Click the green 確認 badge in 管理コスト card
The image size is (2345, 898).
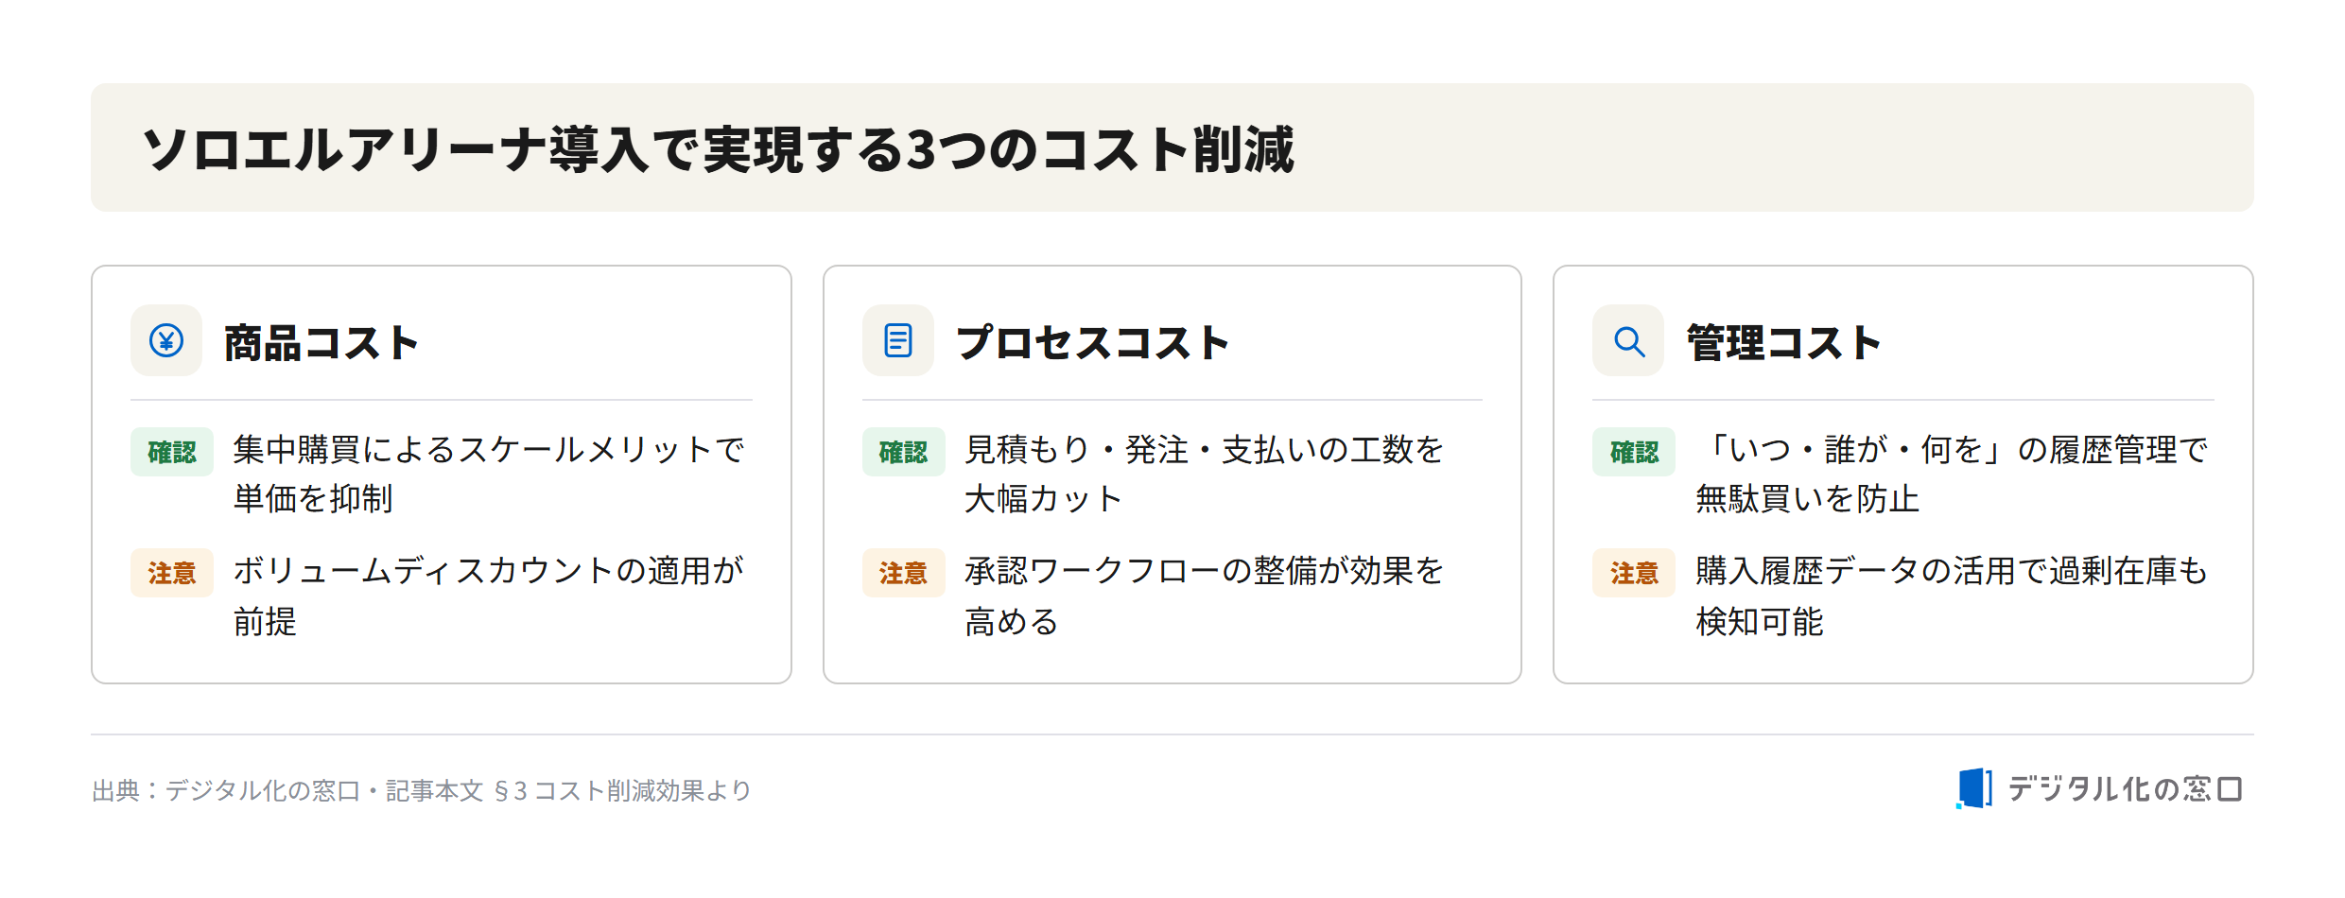tap(1634, 452)
